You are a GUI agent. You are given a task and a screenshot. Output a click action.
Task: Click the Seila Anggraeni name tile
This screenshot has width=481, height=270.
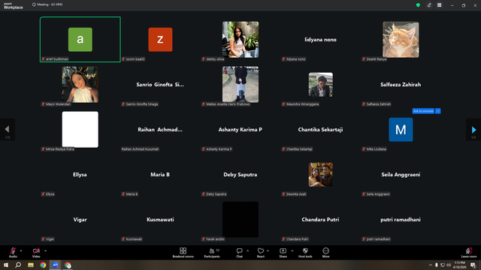(401, 175)
